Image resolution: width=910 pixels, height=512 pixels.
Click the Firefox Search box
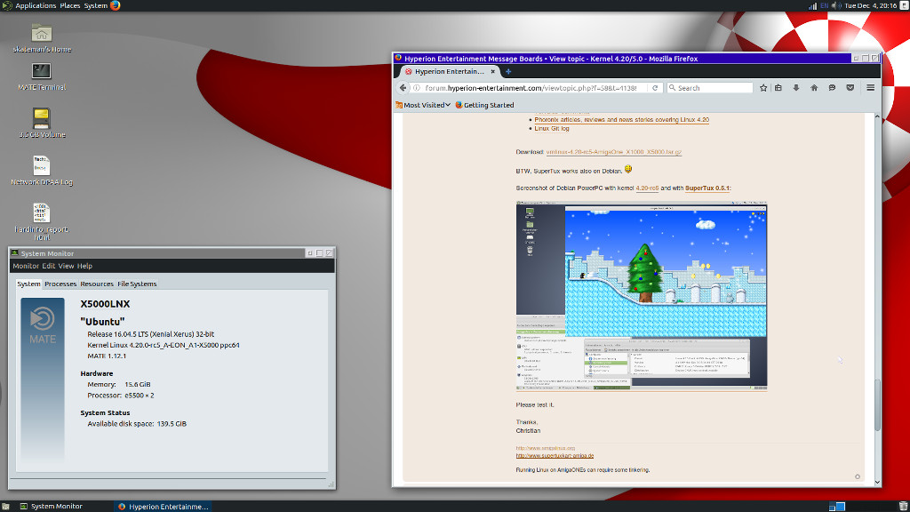709,88
